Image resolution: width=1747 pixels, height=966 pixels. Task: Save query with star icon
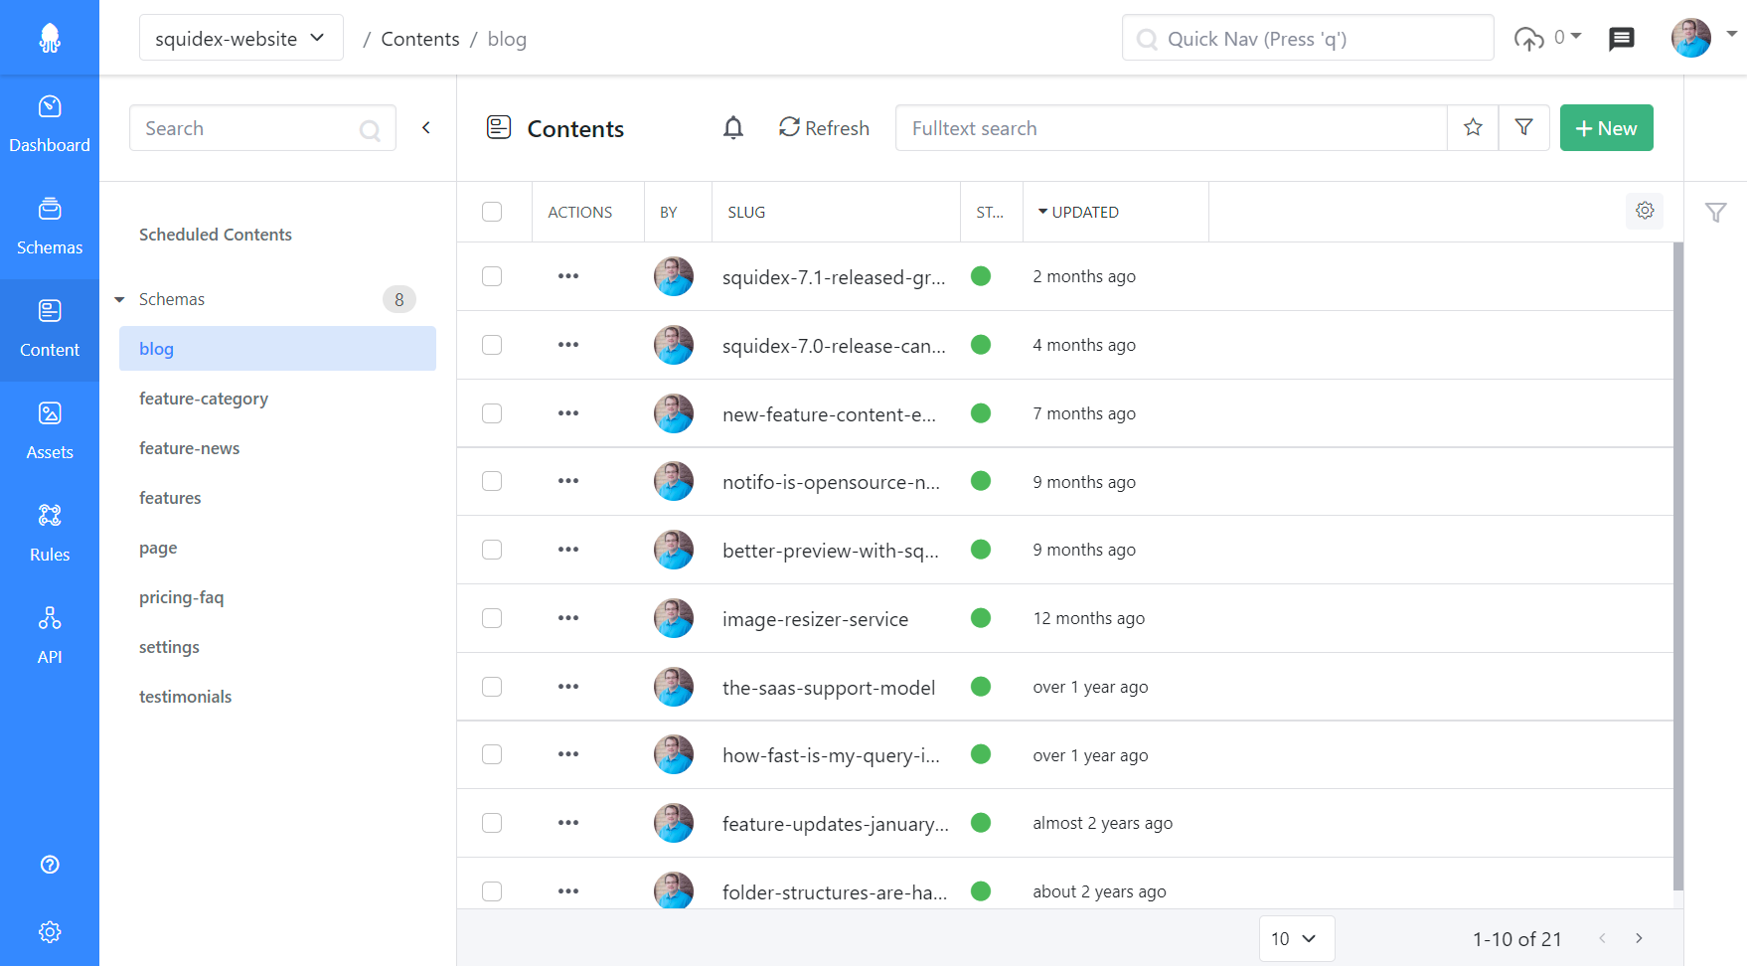tap(1473, 127)
